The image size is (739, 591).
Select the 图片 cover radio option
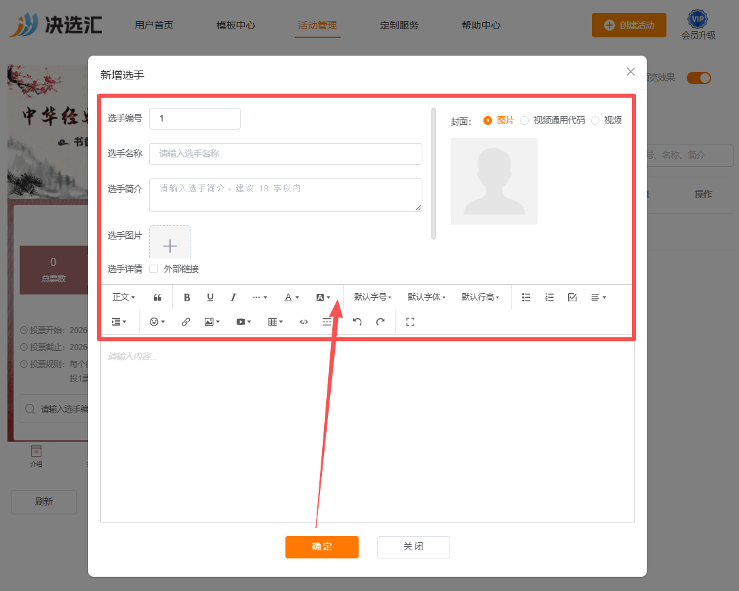click(x=487, y=120)
